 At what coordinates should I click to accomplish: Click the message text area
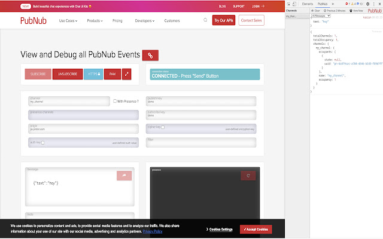click(80, 187)
